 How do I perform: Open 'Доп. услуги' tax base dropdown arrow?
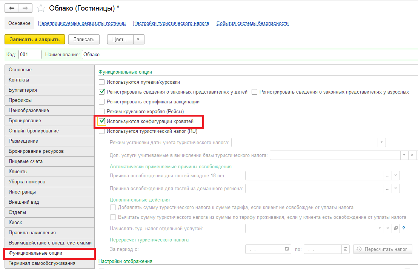(404, 155)
